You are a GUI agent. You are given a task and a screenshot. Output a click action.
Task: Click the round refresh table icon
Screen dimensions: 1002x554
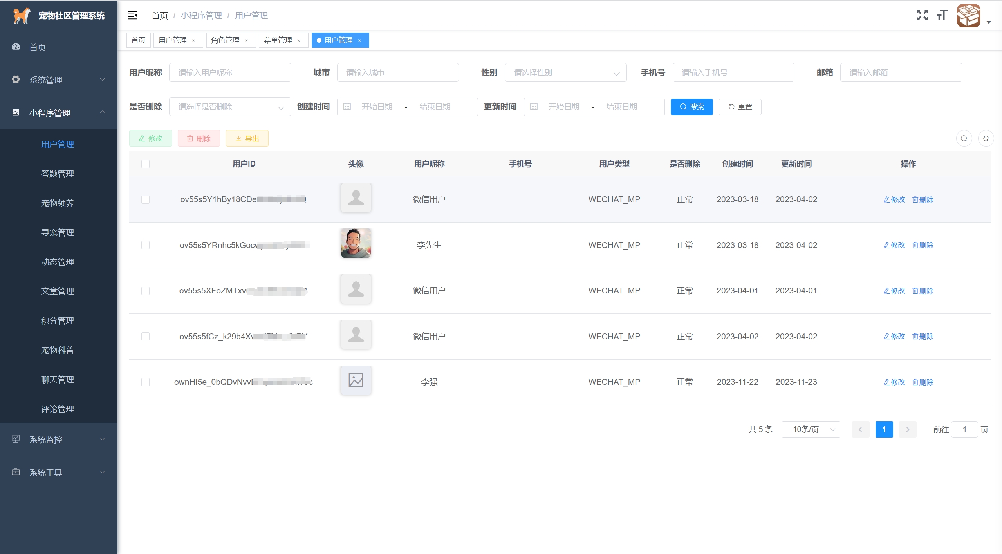click(x=986, y=138)
